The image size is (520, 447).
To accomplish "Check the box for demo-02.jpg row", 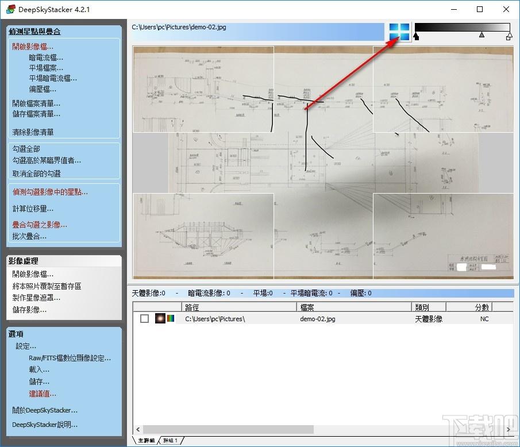I will click(x=145, y=319).
